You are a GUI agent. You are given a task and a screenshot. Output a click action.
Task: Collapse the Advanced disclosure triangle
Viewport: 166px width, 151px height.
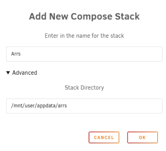tap(8, 73)
